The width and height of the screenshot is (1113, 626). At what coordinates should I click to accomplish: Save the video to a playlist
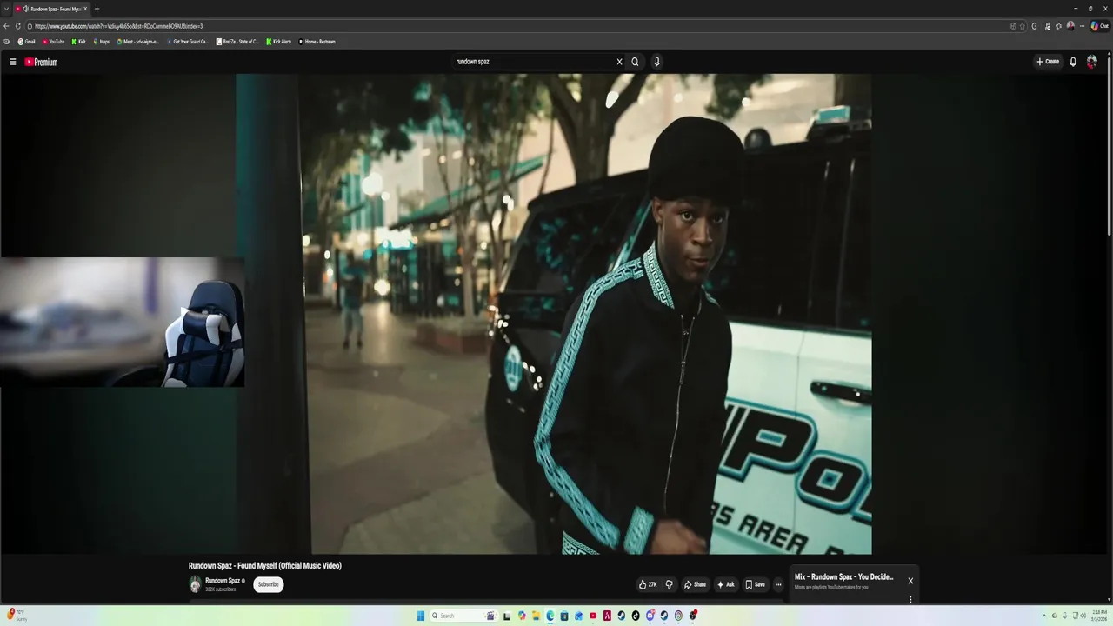[x=755, y=584]
